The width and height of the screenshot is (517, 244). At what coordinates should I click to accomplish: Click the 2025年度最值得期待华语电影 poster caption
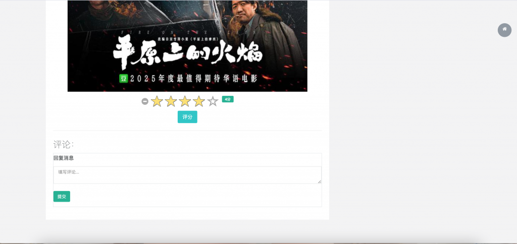194,79
